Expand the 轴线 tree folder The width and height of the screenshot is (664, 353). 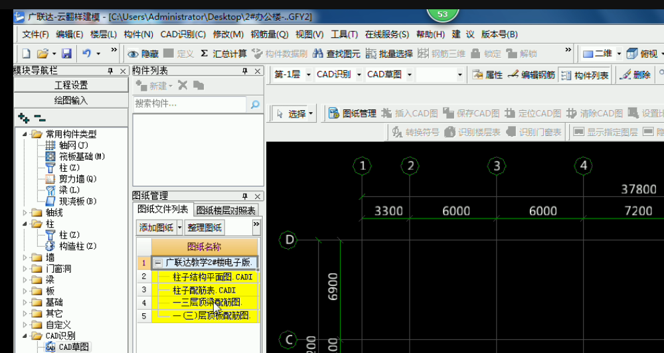25,212
